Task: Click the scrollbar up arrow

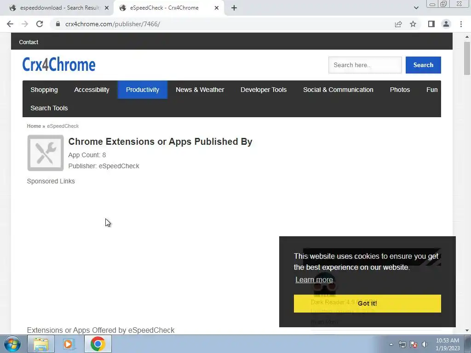Action: pos(467,37)
